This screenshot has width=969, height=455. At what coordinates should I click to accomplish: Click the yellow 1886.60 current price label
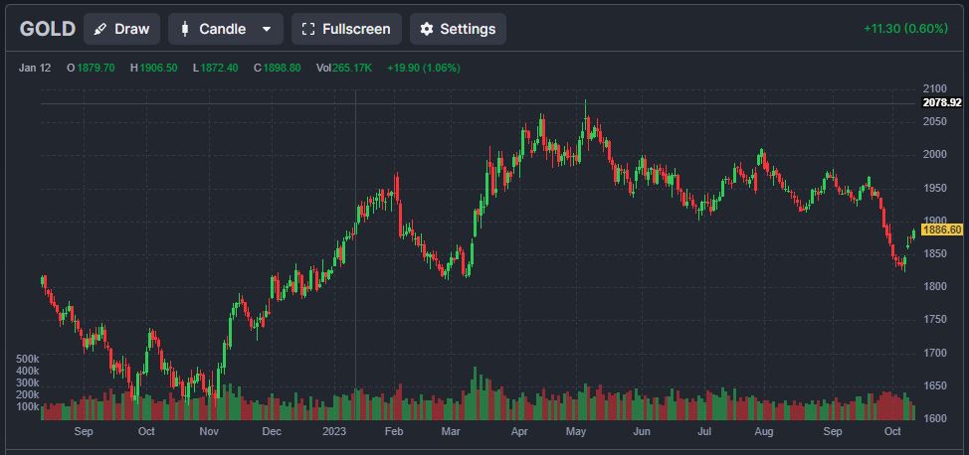941,229
